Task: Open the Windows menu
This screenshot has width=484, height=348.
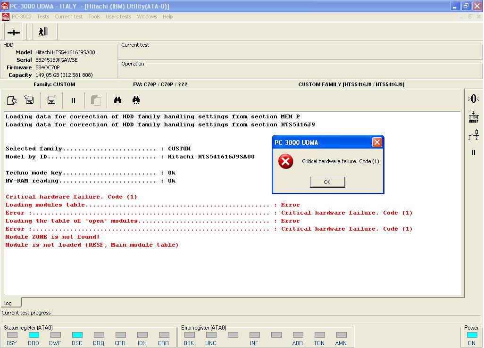Action: click(x=147, y=17)
